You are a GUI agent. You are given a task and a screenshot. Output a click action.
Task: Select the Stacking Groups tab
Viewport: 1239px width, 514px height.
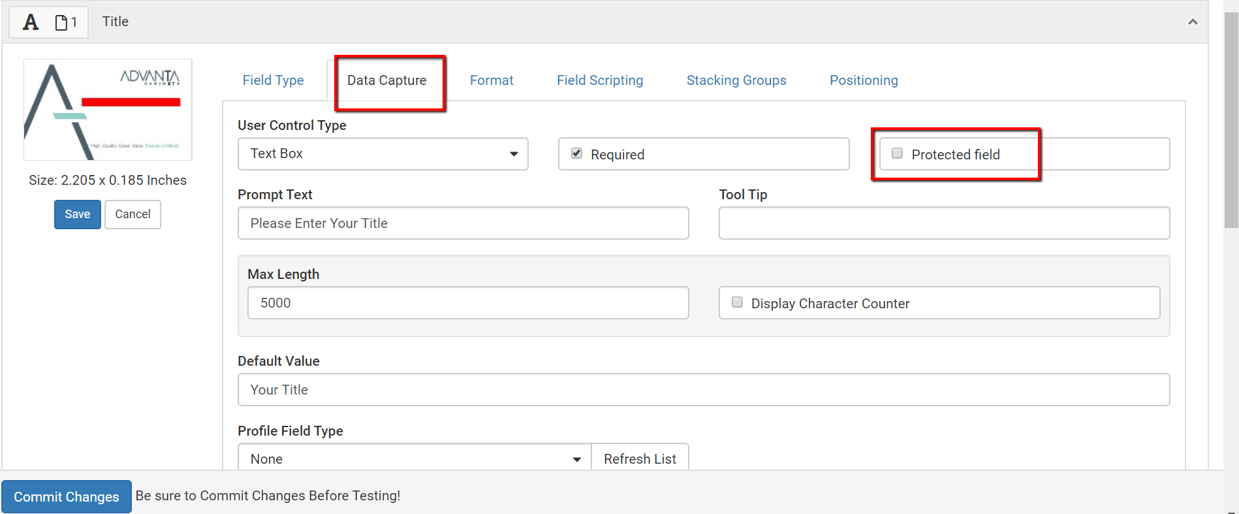click(x=736, y=80)
